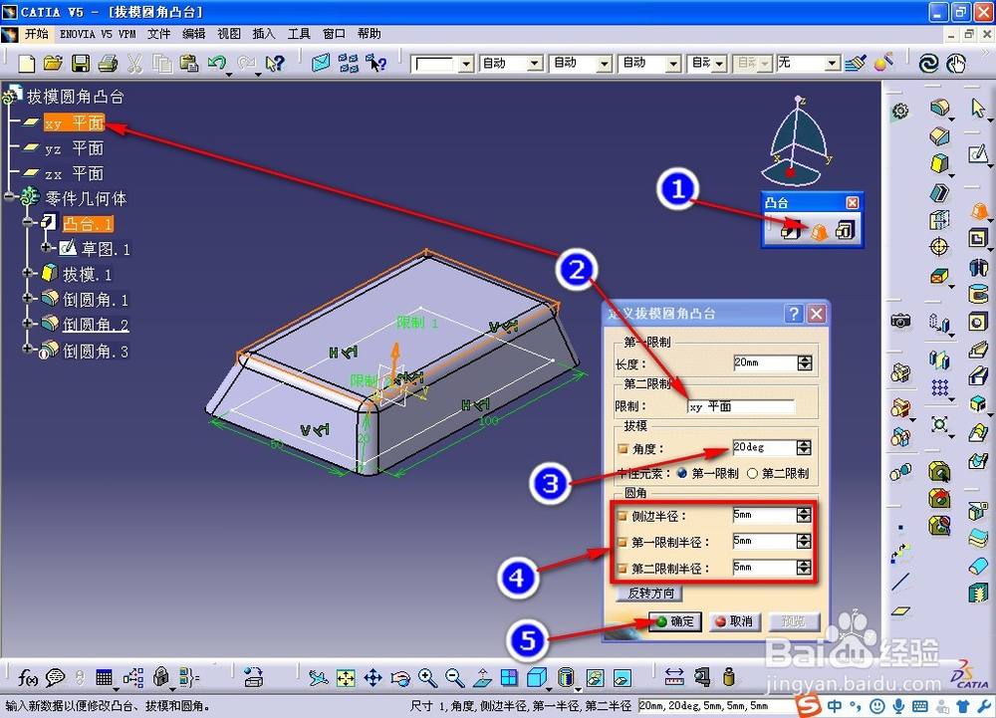Viewport: 996px width, 718px height.
Task: Click the 反转方向 button
Action: coord(650,593)
